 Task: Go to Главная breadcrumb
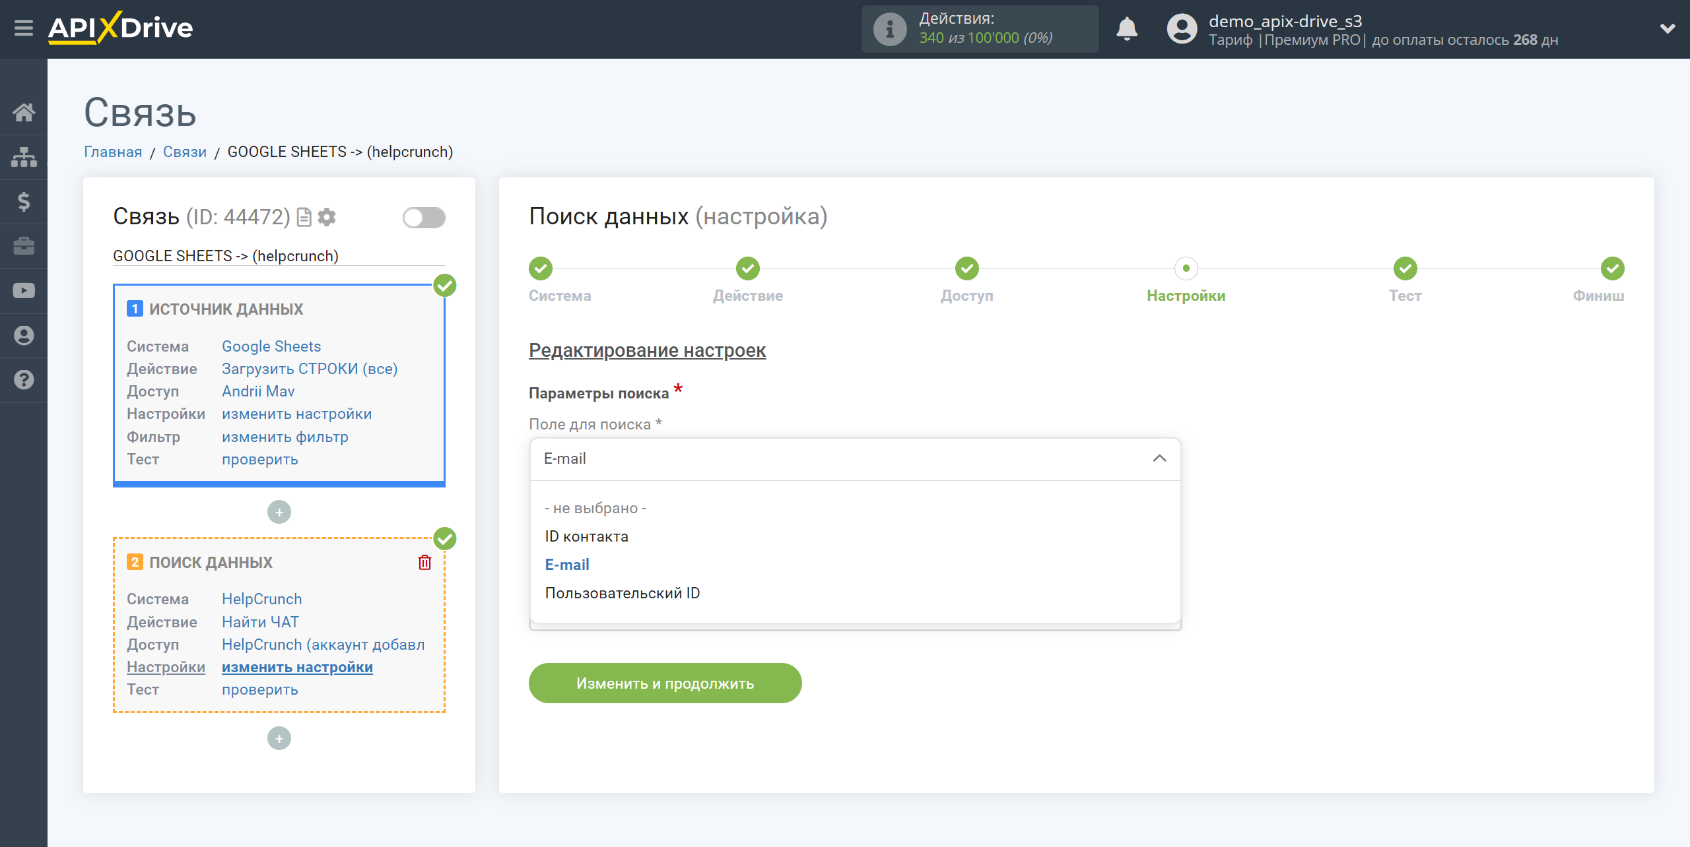click(113, 152)
